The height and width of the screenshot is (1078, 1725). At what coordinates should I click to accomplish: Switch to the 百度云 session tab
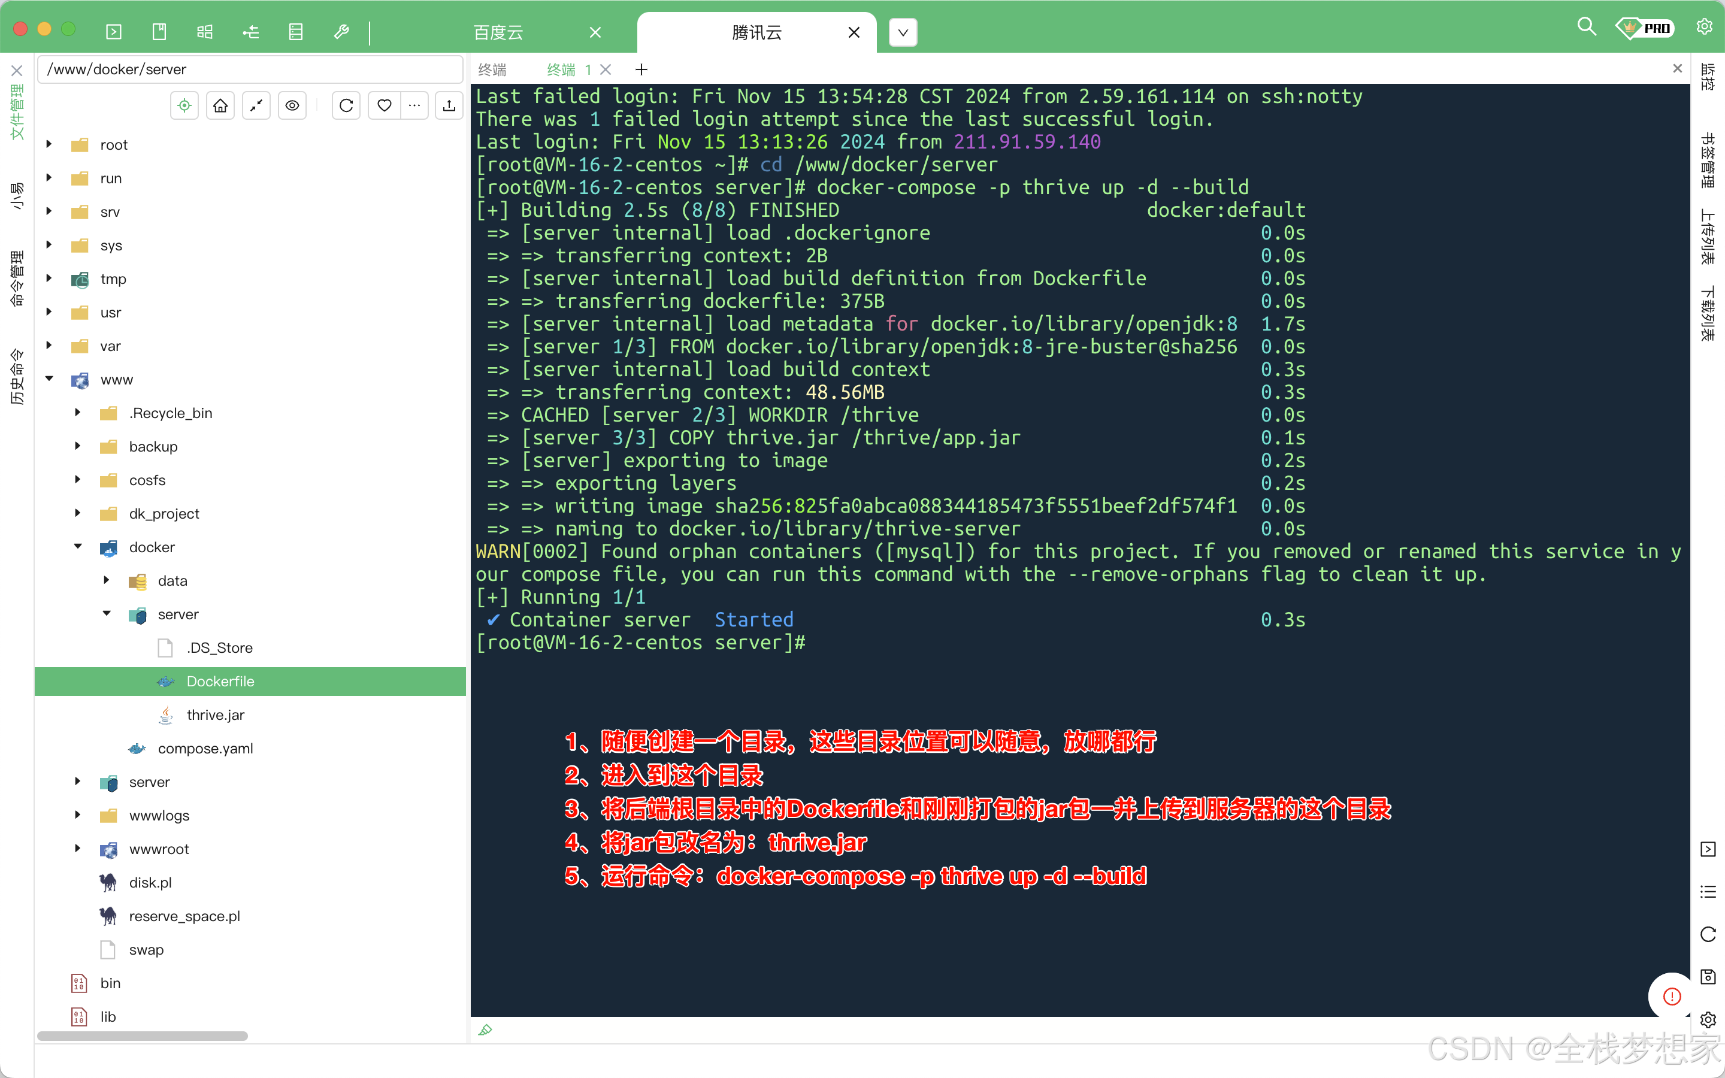(x=499, y=32)
